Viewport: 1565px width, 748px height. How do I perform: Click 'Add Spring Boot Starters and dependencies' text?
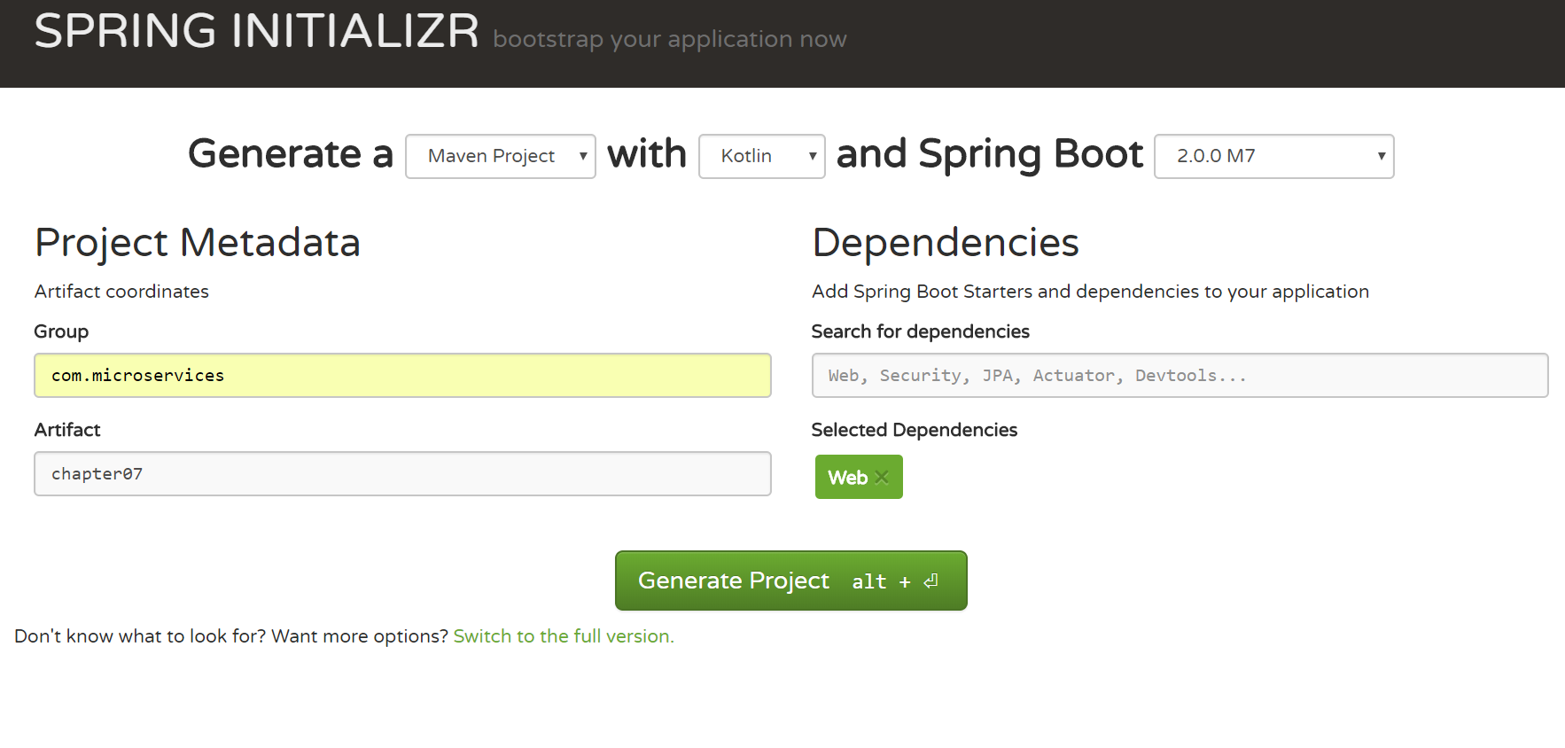pos(1090,292)
